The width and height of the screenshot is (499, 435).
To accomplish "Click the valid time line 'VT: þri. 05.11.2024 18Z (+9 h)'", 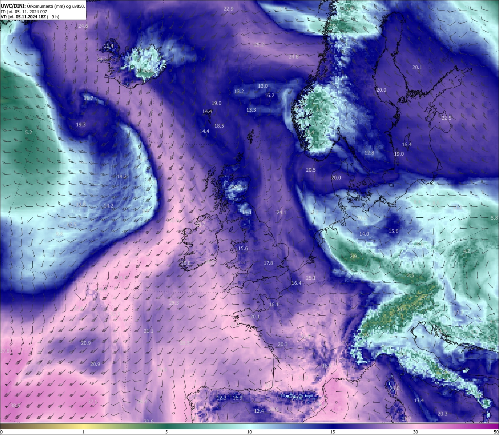I will pos(30,17).
